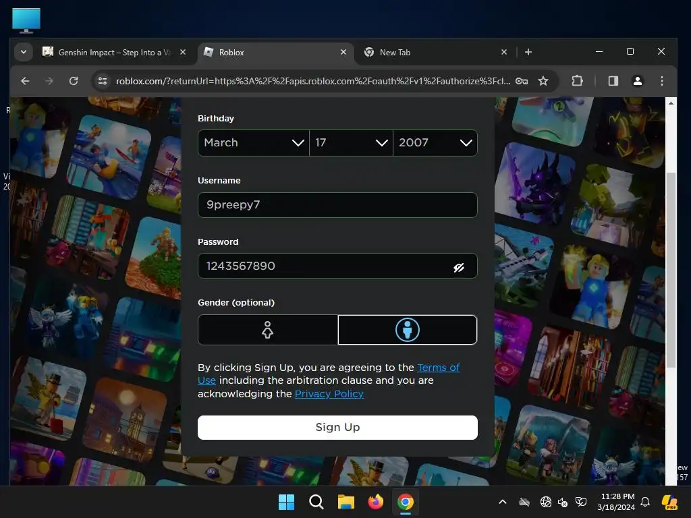Switch to the Roblox tab
Viewport: 691px width, 518px height.
click(275, 53)
